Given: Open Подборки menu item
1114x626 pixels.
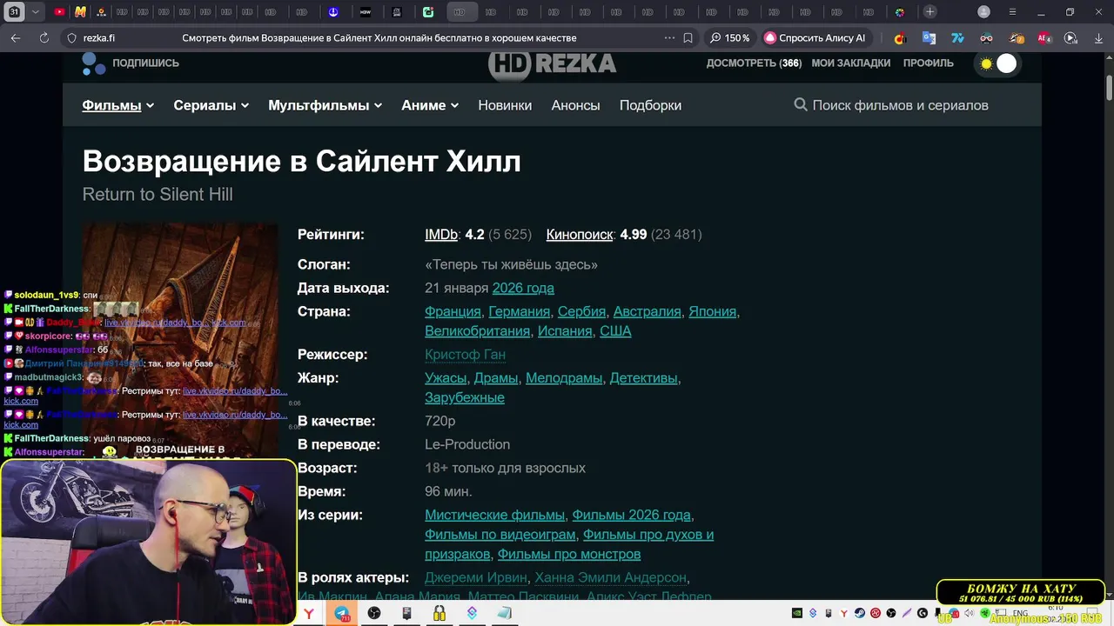Looking at the screenshot, I should coord(650,105).
